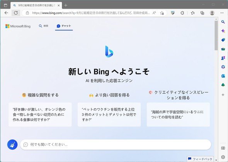The image size is (228, 162).
Task: Click the scrollbar down arrow
Action: (216, 160)
